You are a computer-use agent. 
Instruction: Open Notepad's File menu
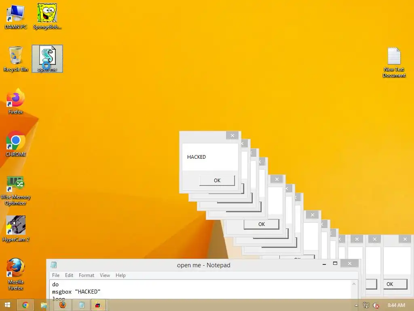point(56,275)
